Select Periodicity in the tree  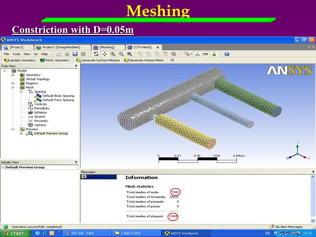[x=42, y=108]
